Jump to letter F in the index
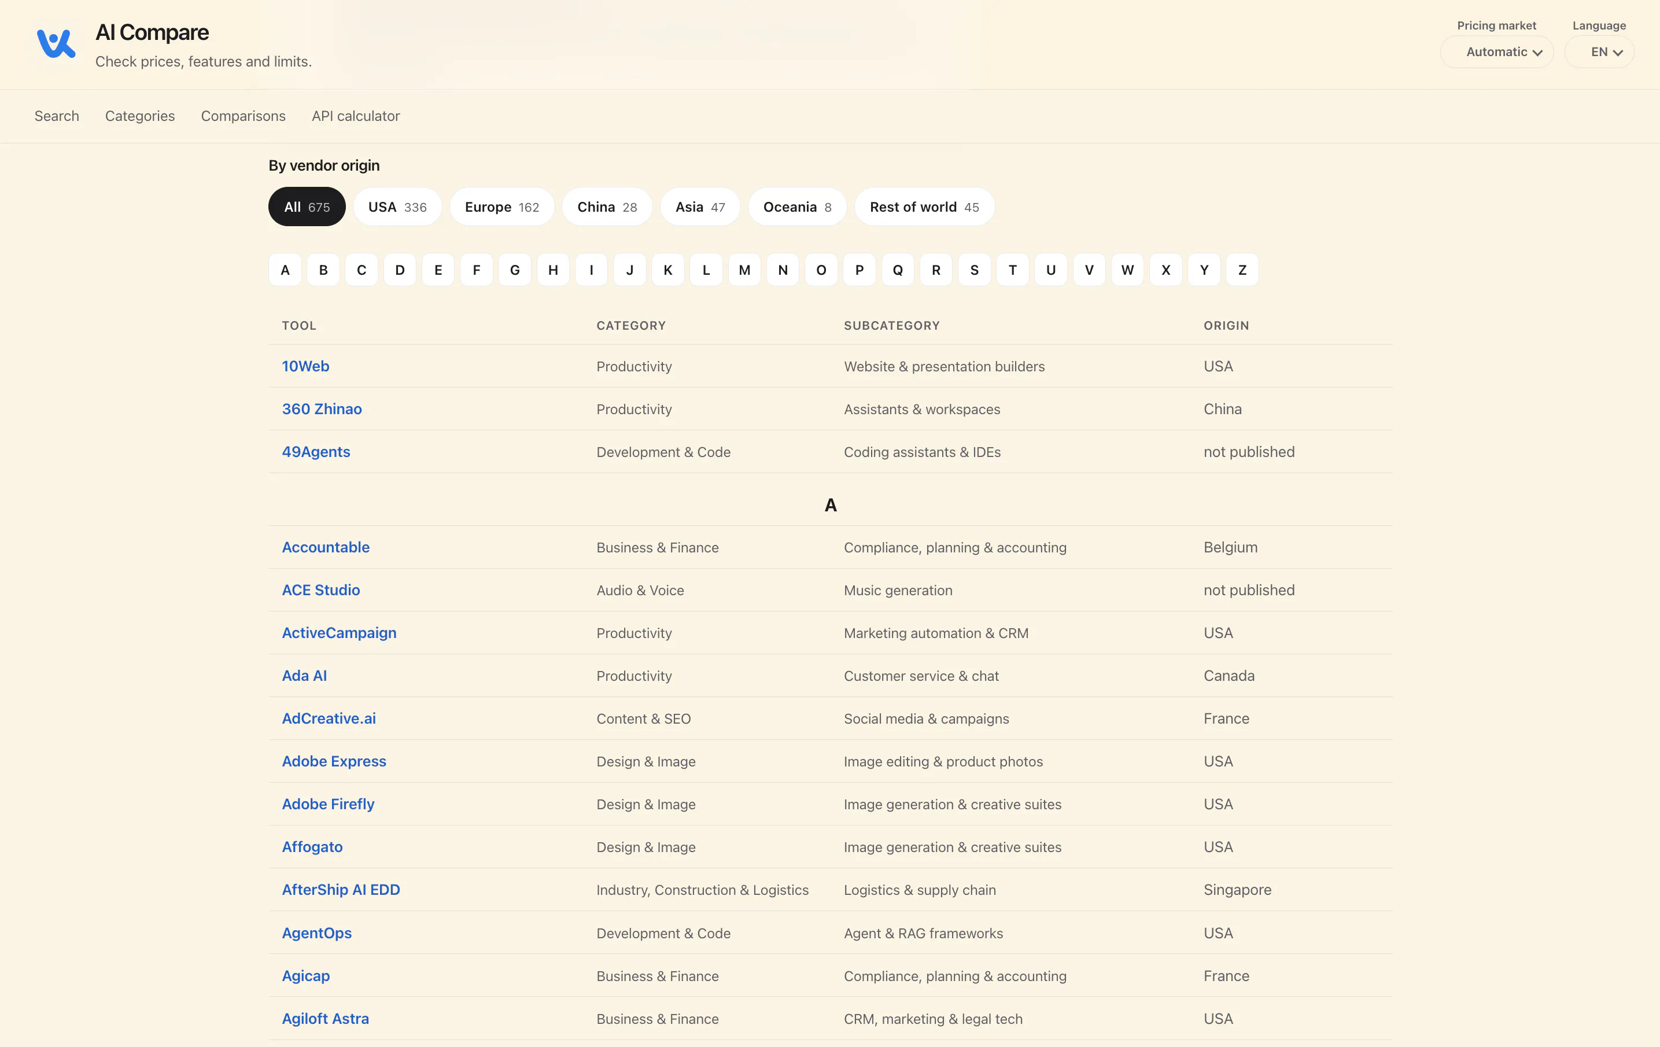Viewport: 1660px width, 1047px height. [x=477, y=270]
